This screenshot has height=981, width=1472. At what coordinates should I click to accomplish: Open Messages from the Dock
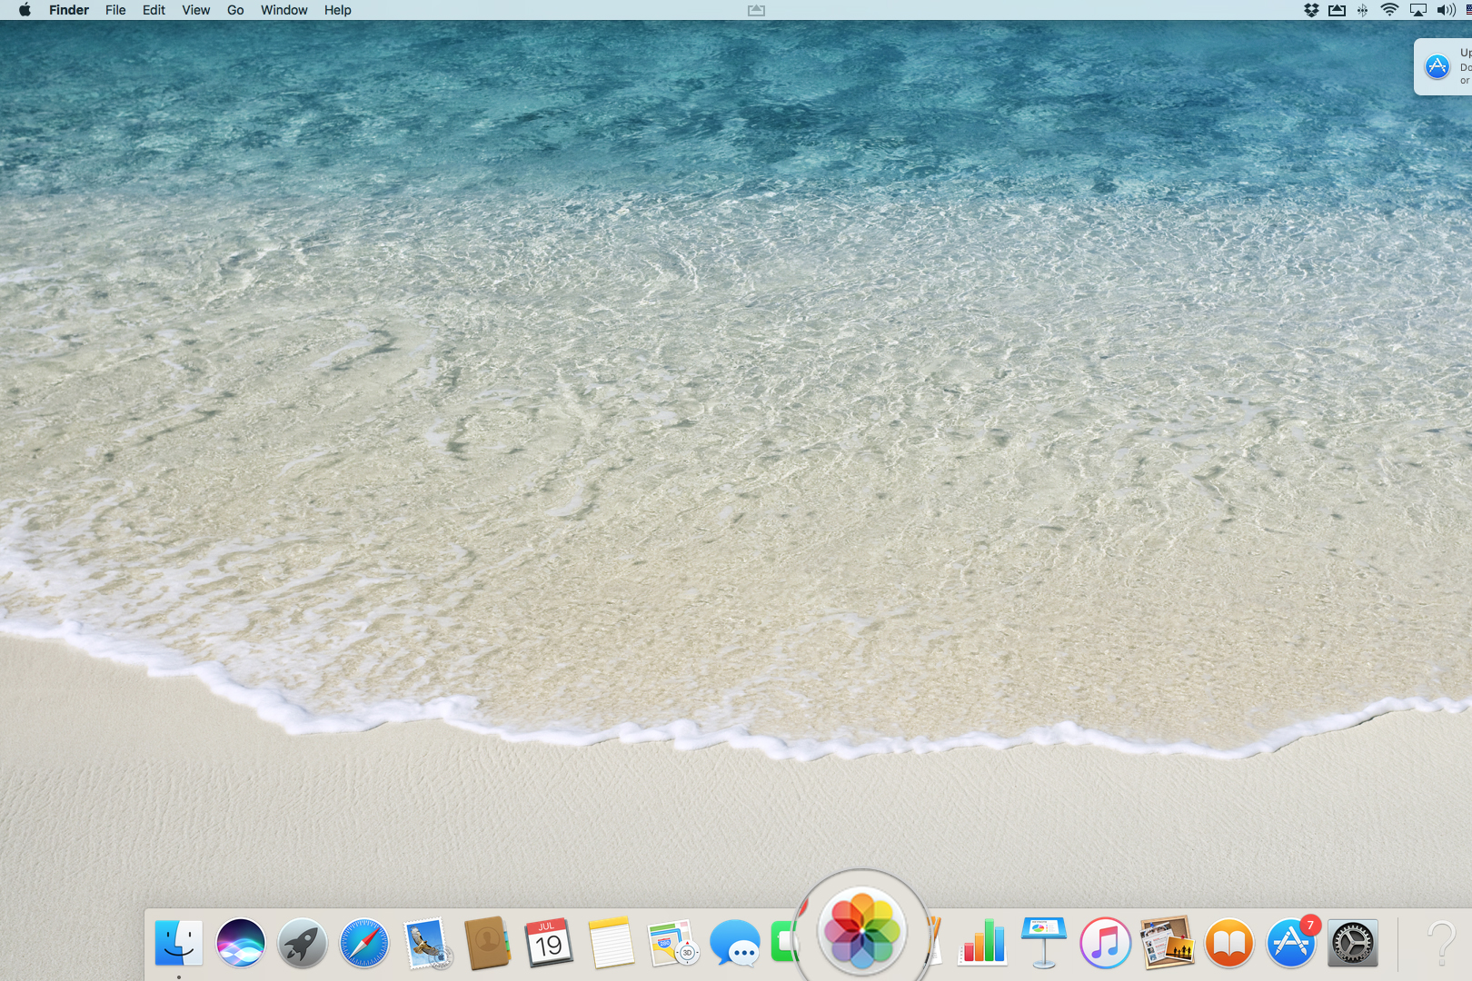[x=735, y=943]
